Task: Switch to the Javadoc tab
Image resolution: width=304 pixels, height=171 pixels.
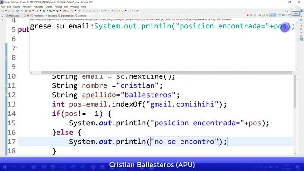Action: coord(51,16)
